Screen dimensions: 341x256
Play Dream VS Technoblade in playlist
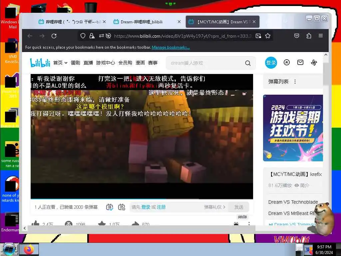(x=293, y=202)
